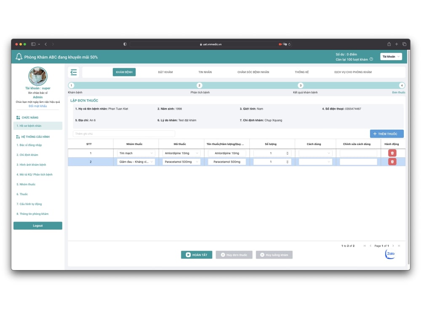Viewport: 421px width, 316px height.
Task: Open Nhóm thuốc dropdown showing Tim mạch
Action: 136,153
